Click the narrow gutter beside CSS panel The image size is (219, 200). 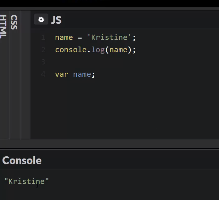[x=25, y=75]
